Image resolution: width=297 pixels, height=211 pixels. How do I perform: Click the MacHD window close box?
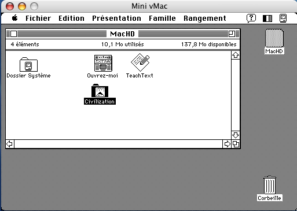click(13, 34)
